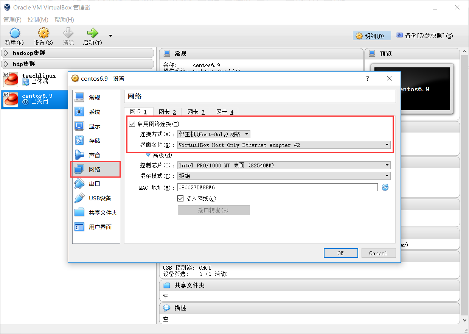
Task: Open Settings (设置) gear toolbar icon
Action: click(x=43, y=33)
